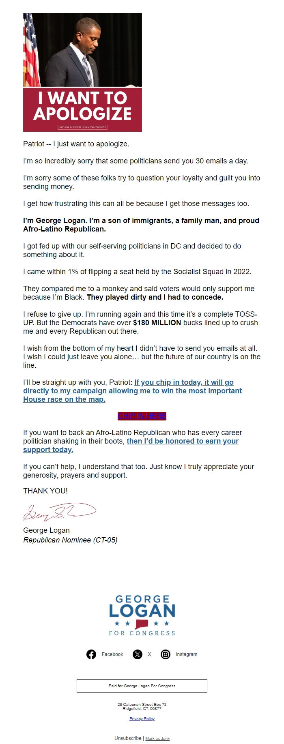Click the George Logan For Congress logo

coord(142,614)
